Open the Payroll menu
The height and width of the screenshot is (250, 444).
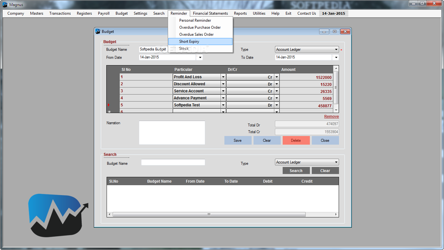click(104, 13)
